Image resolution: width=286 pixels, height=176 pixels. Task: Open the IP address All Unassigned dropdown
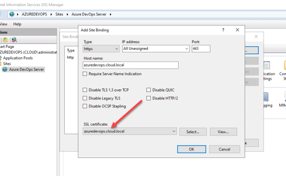156,49
